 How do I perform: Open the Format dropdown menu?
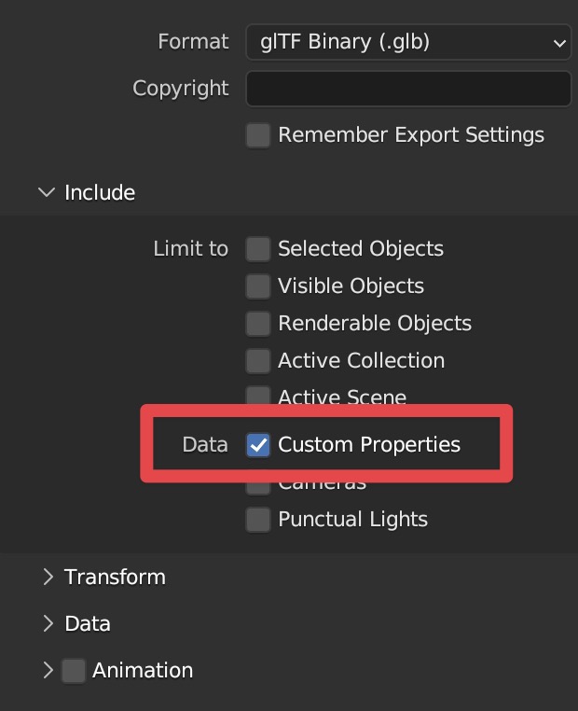407,42
